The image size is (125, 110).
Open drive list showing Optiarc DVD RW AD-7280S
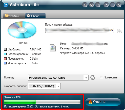(58, 78)
